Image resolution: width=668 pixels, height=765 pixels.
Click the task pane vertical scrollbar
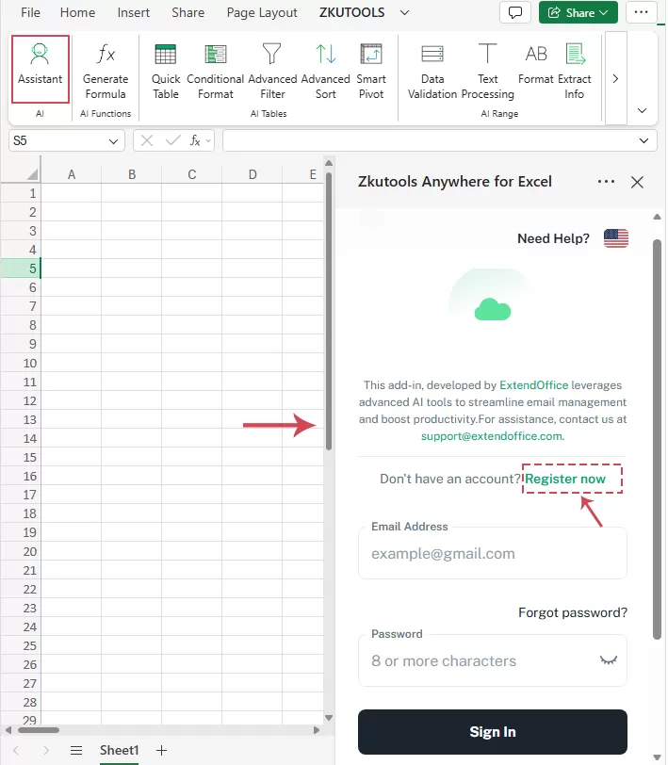click(x=657, y=439)
